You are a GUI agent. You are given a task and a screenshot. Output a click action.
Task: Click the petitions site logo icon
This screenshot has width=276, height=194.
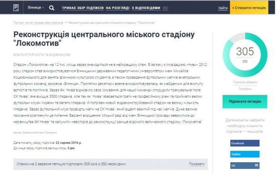pos(16,8)
